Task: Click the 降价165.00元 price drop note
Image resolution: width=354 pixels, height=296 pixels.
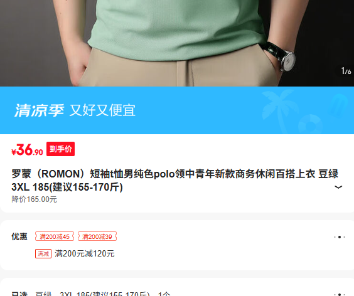Action: click(x=34, y=199)
